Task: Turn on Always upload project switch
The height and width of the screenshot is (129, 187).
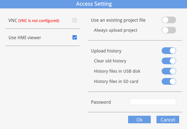Action: coord(169,30)
